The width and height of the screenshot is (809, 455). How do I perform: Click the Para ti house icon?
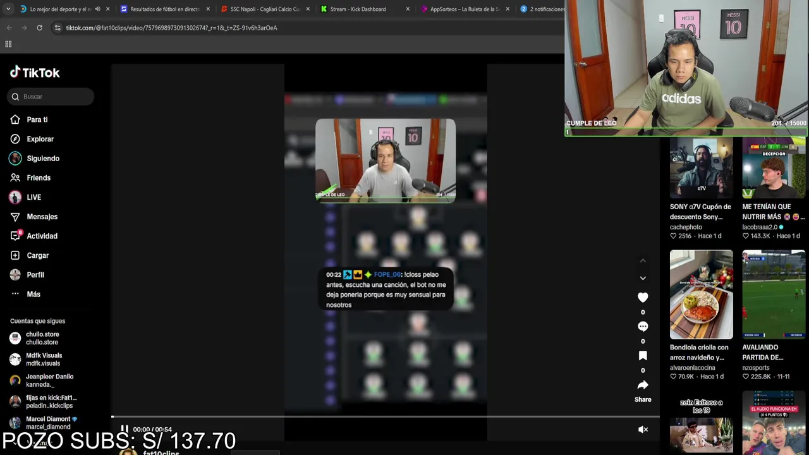tap(15, 119)
